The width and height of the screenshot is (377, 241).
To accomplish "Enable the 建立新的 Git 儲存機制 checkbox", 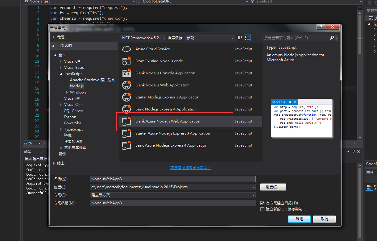I will pyautogui.click(x=262, y=209).
